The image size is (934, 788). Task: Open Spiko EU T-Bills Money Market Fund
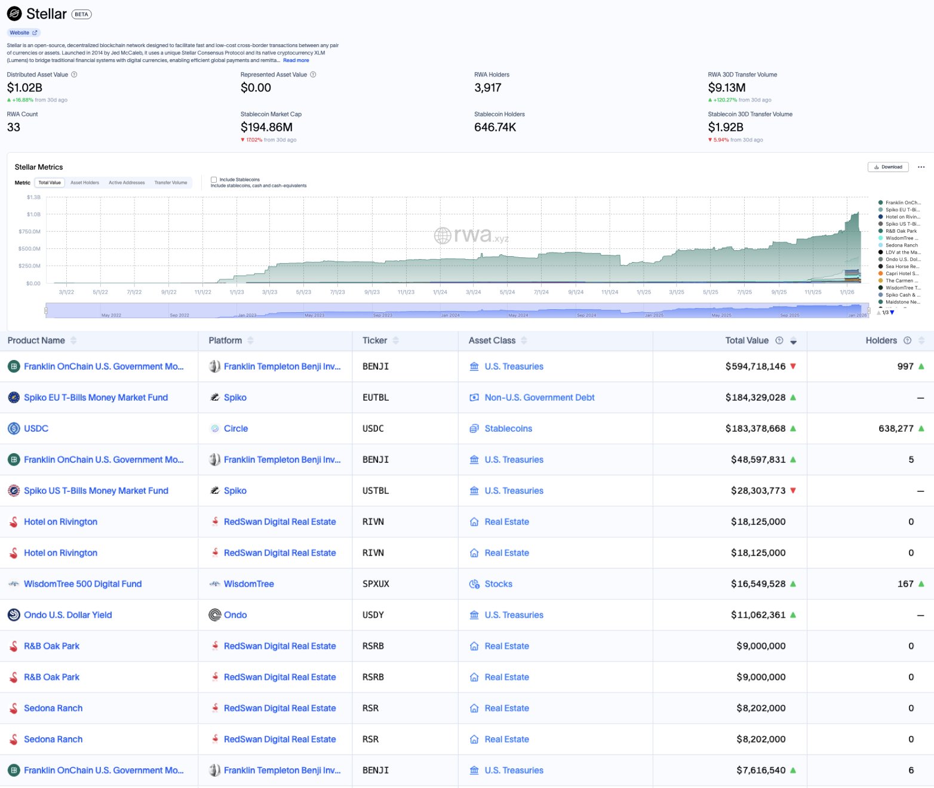pos(96,398)
